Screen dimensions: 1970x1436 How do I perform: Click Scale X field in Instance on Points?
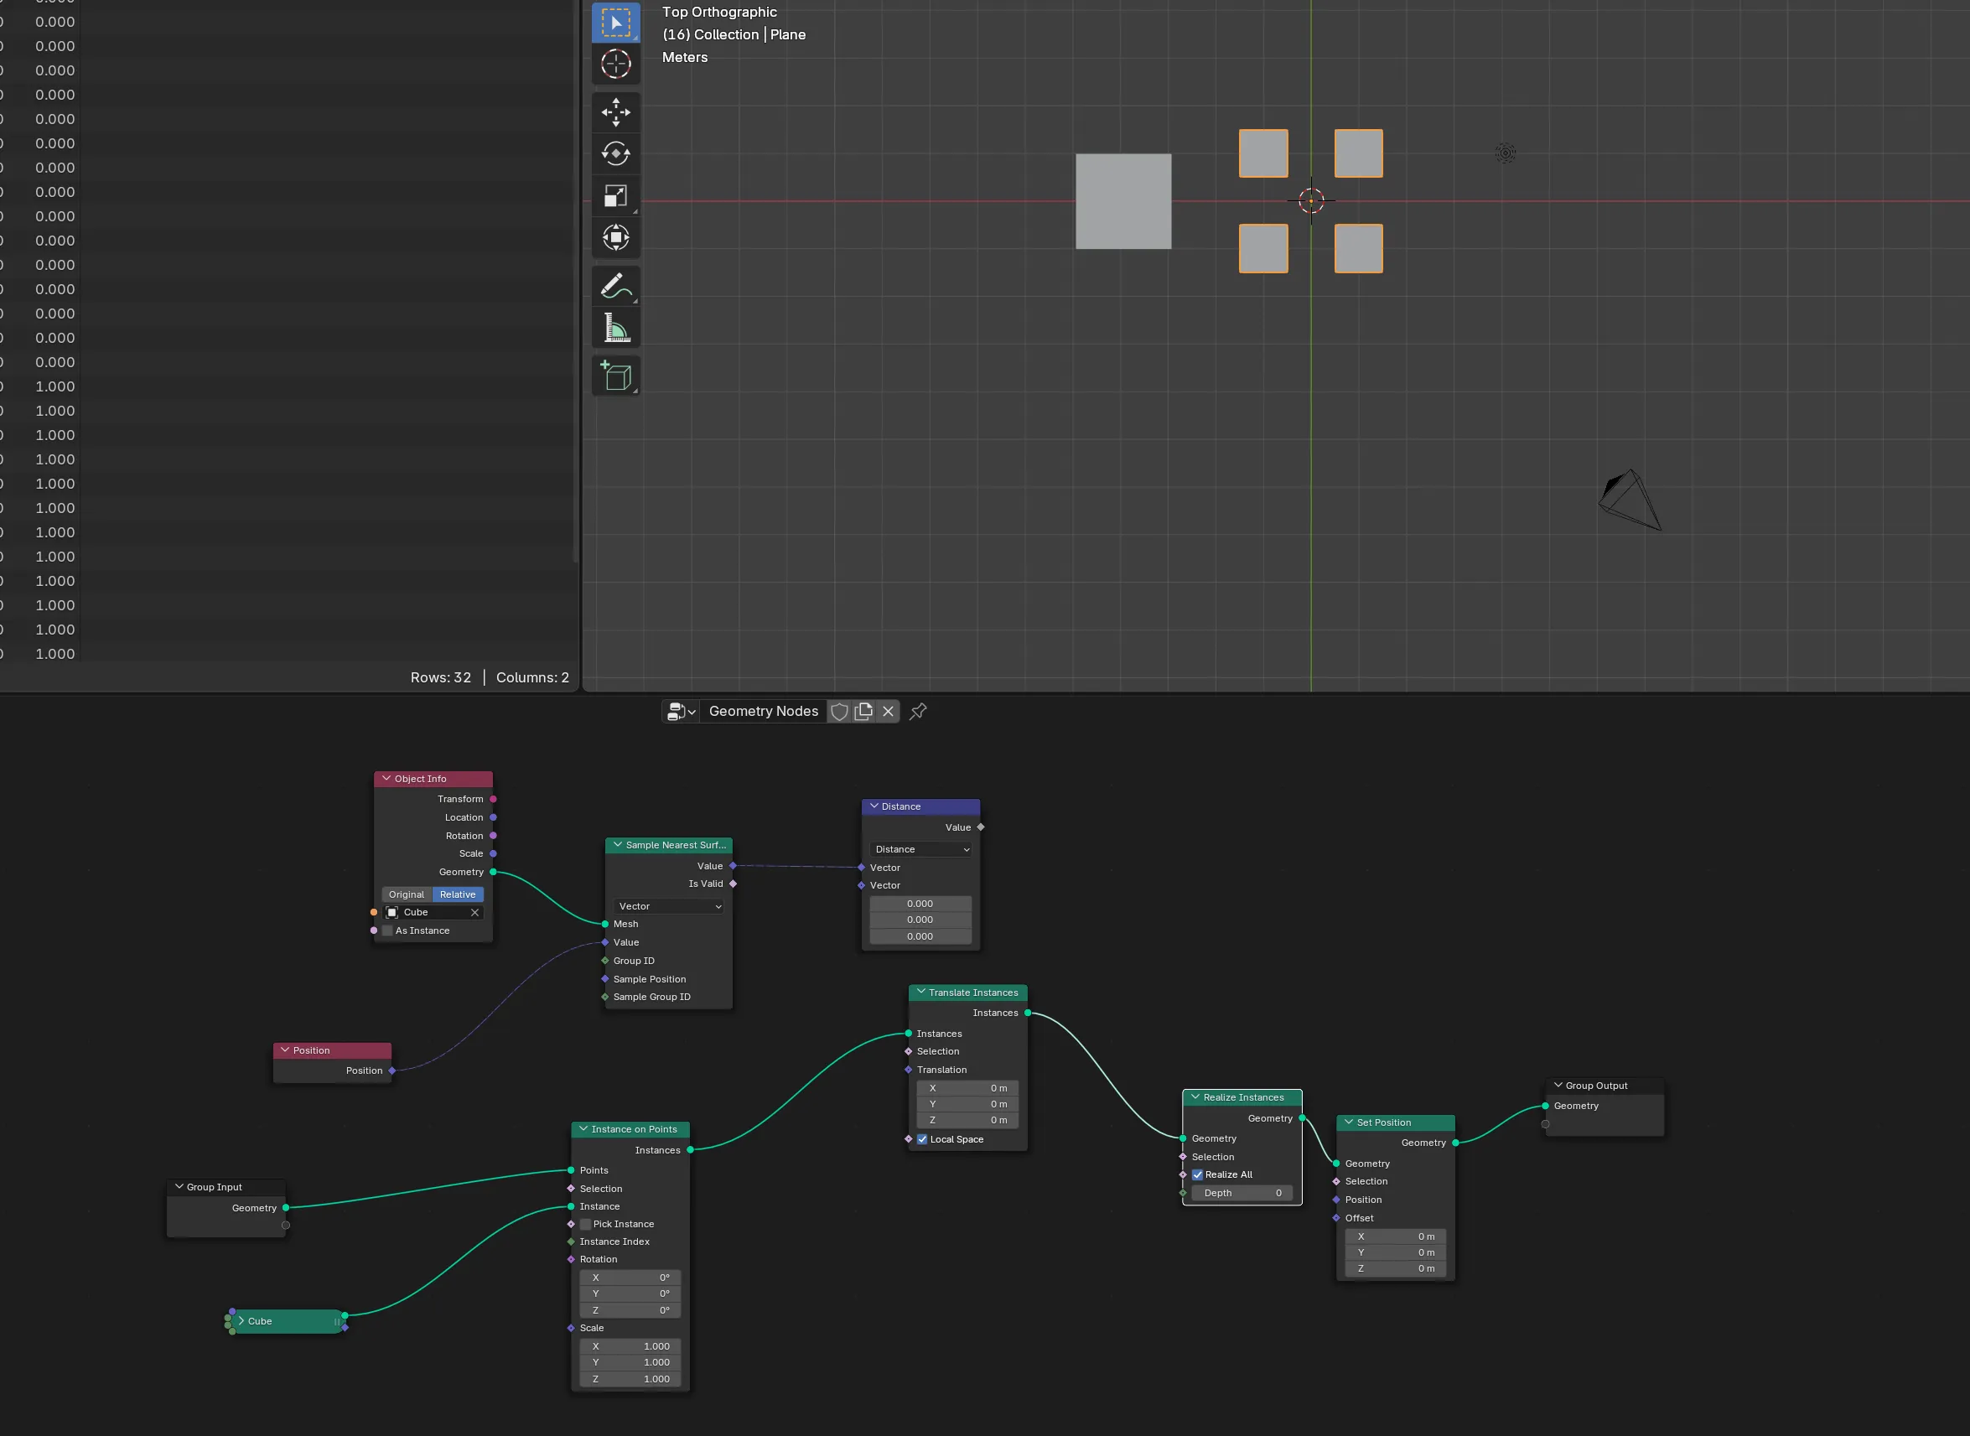click(631, 1347)
